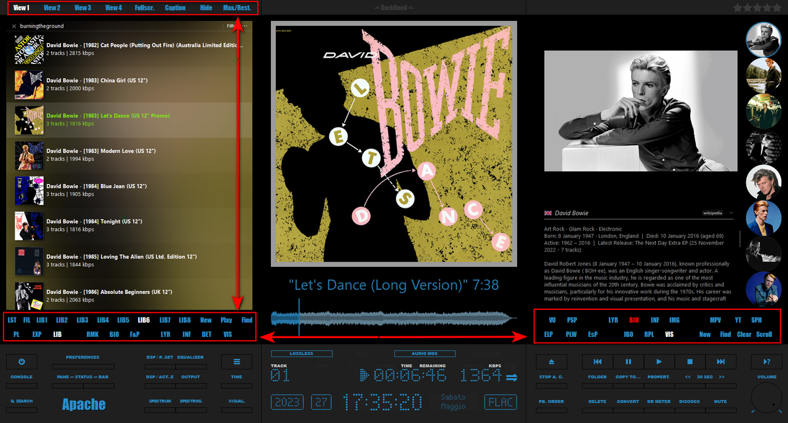Screen dimensions: 788x423
Task: Click the waveform seekbar
Action: click(x=394, y=318)
